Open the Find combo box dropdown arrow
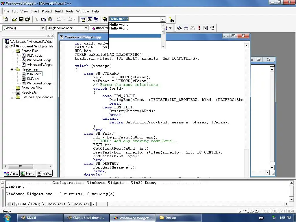Screen dimensions: 296x222 (163, 19)
